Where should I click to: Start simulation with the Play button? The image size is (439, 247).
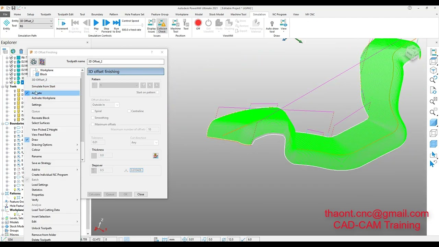[96, 25]
